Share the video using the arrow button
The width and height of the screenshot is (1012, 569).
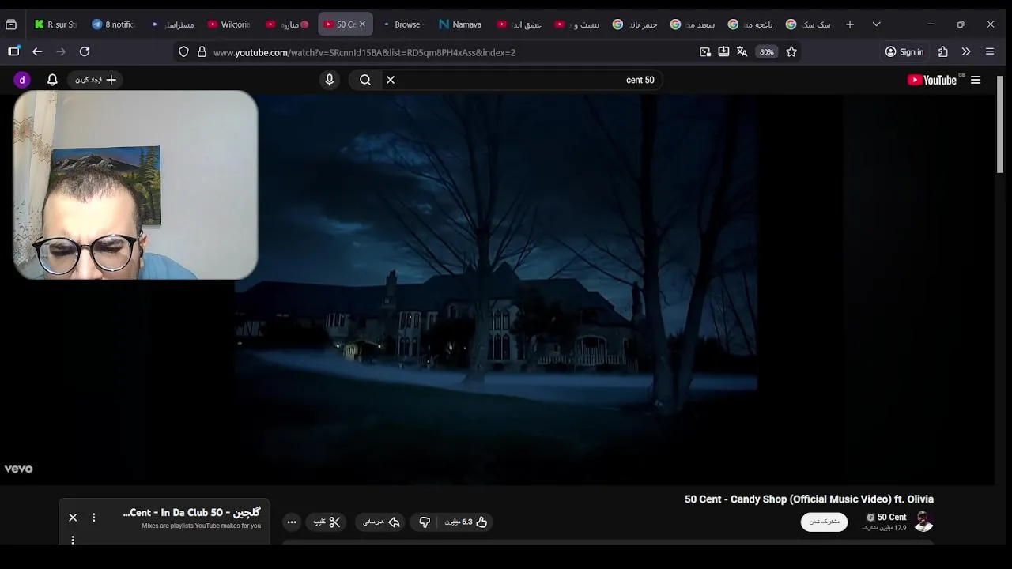381,522
